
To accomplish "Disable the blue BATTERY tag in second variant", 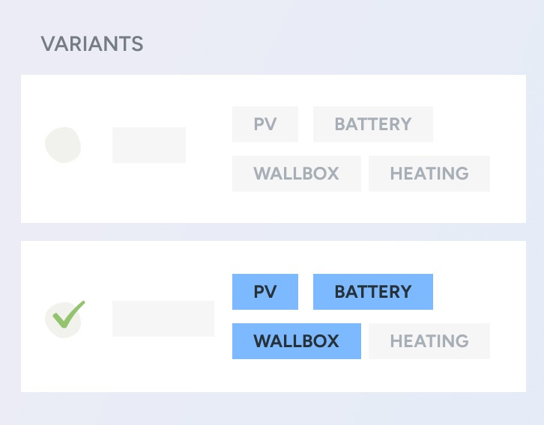I will (372, 292).
